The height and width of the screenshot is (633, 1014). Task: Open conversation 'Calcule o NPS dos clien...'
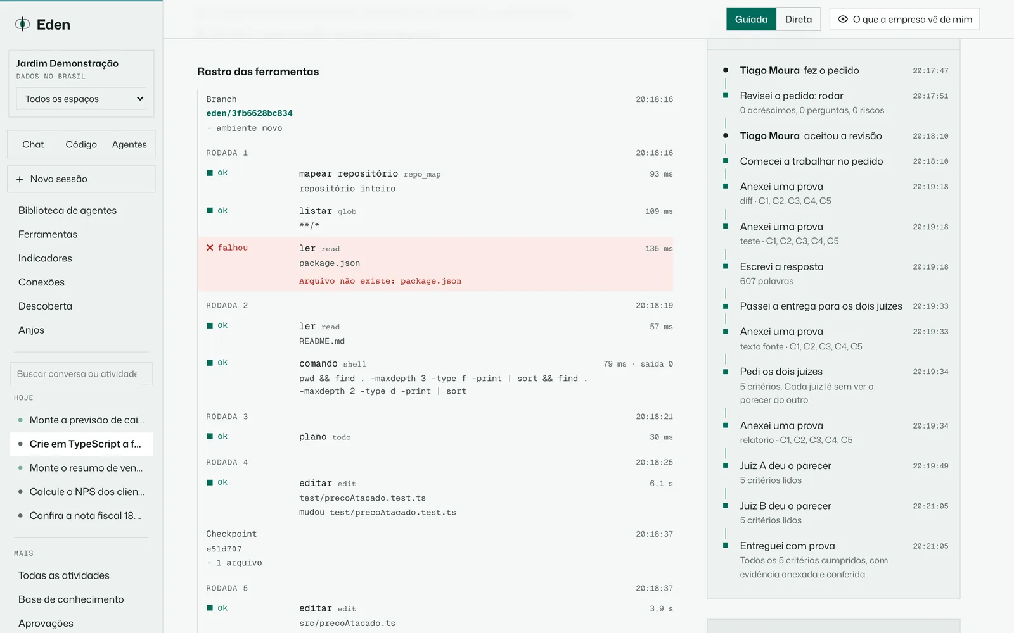(x=81, y=492)
